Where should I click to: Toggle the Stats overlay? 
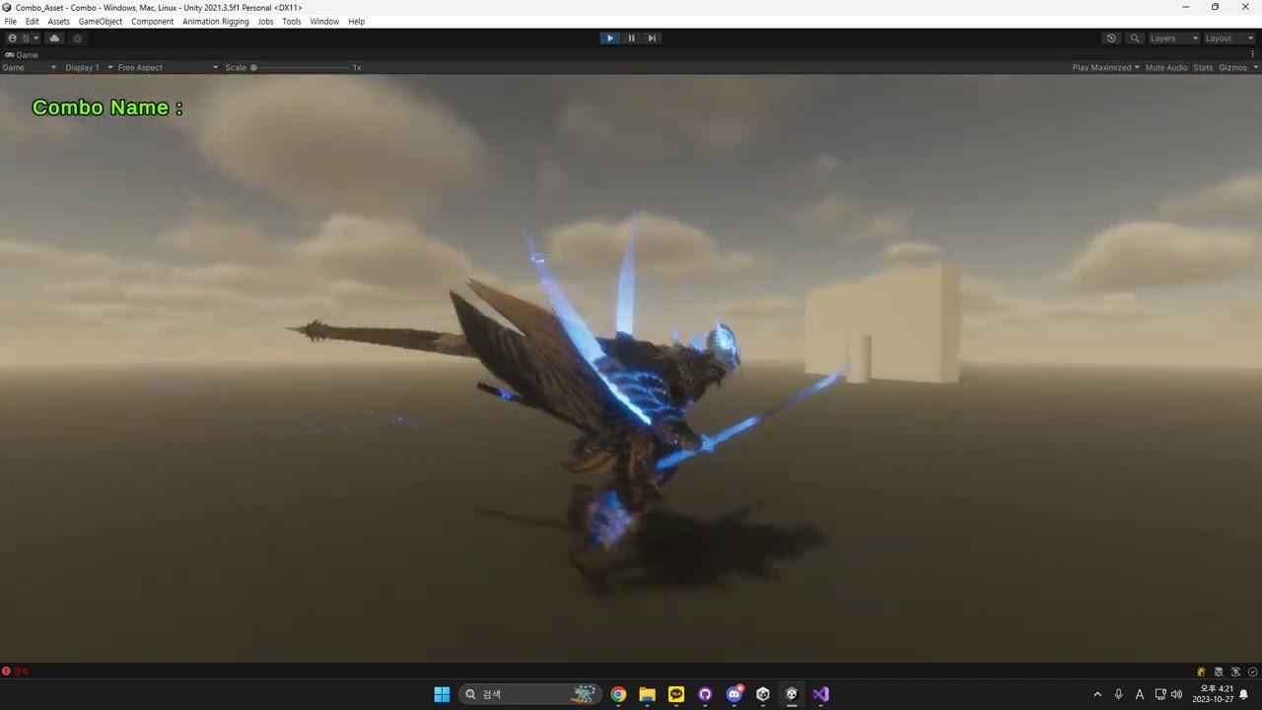click(1203, 68)
